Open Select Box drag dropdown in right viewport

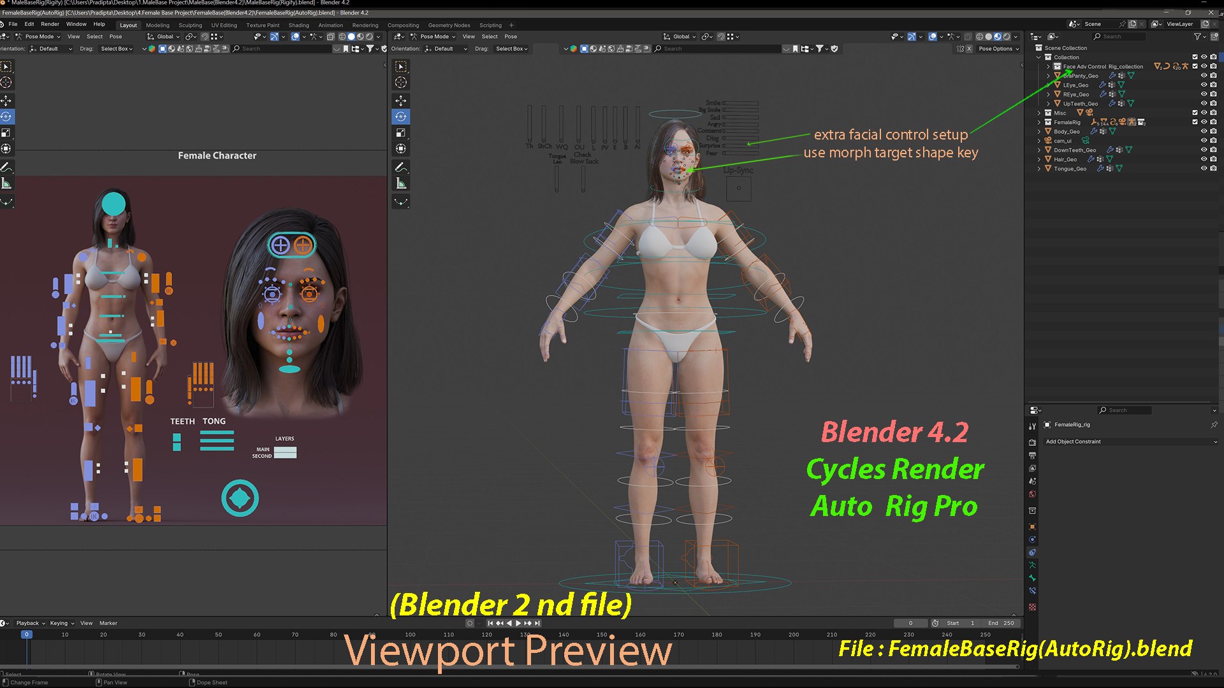(x=512, y=48)
